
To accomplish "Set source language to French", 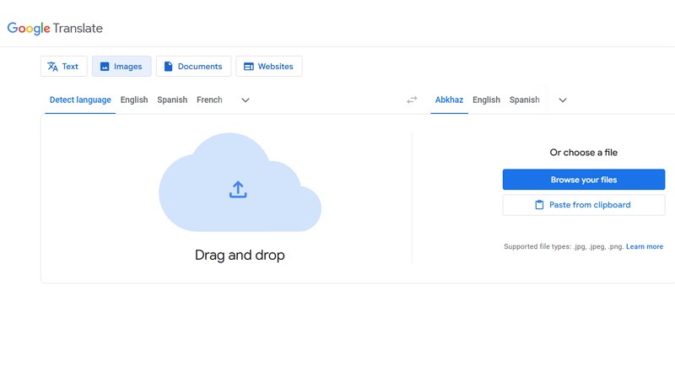I will pos(209,100).
